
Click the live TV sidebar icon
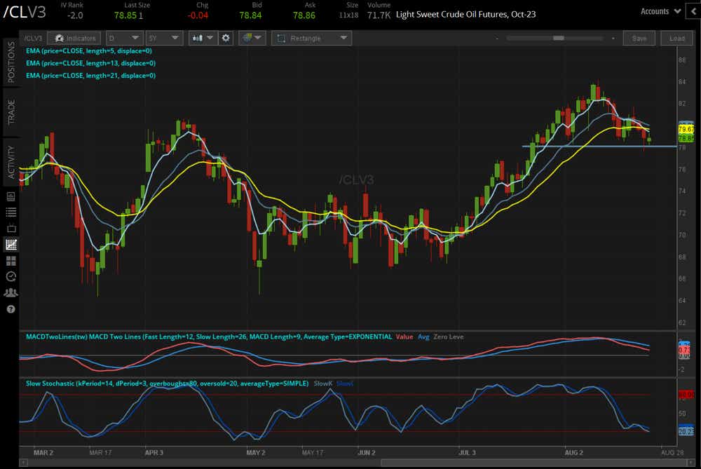click(11, 228)
